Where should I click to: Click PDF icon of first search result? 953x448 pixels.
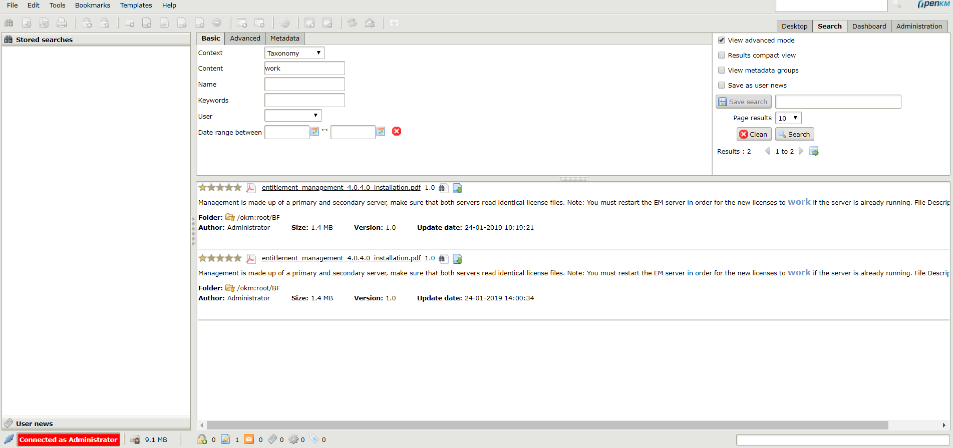coord(251,188)
